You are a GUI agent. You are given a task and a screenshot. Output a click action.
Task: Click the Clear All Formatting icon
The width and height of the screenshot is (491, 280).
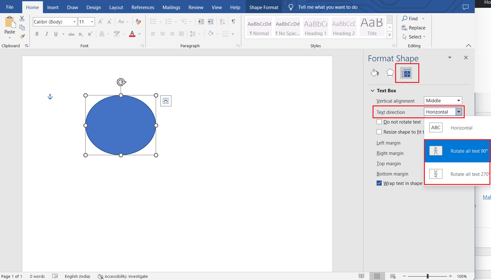point(138,22)
